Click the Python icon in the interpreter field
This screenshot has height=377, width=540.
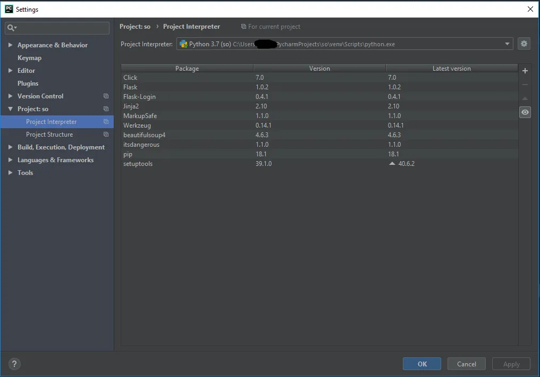pyautogui.click(x=183, y=44)
